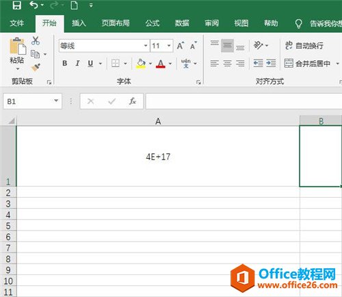The height and width of the screenshot is (297, 342).
Task: Expand the Name Box B1 dropdown
Action: (x=56, y=101)
